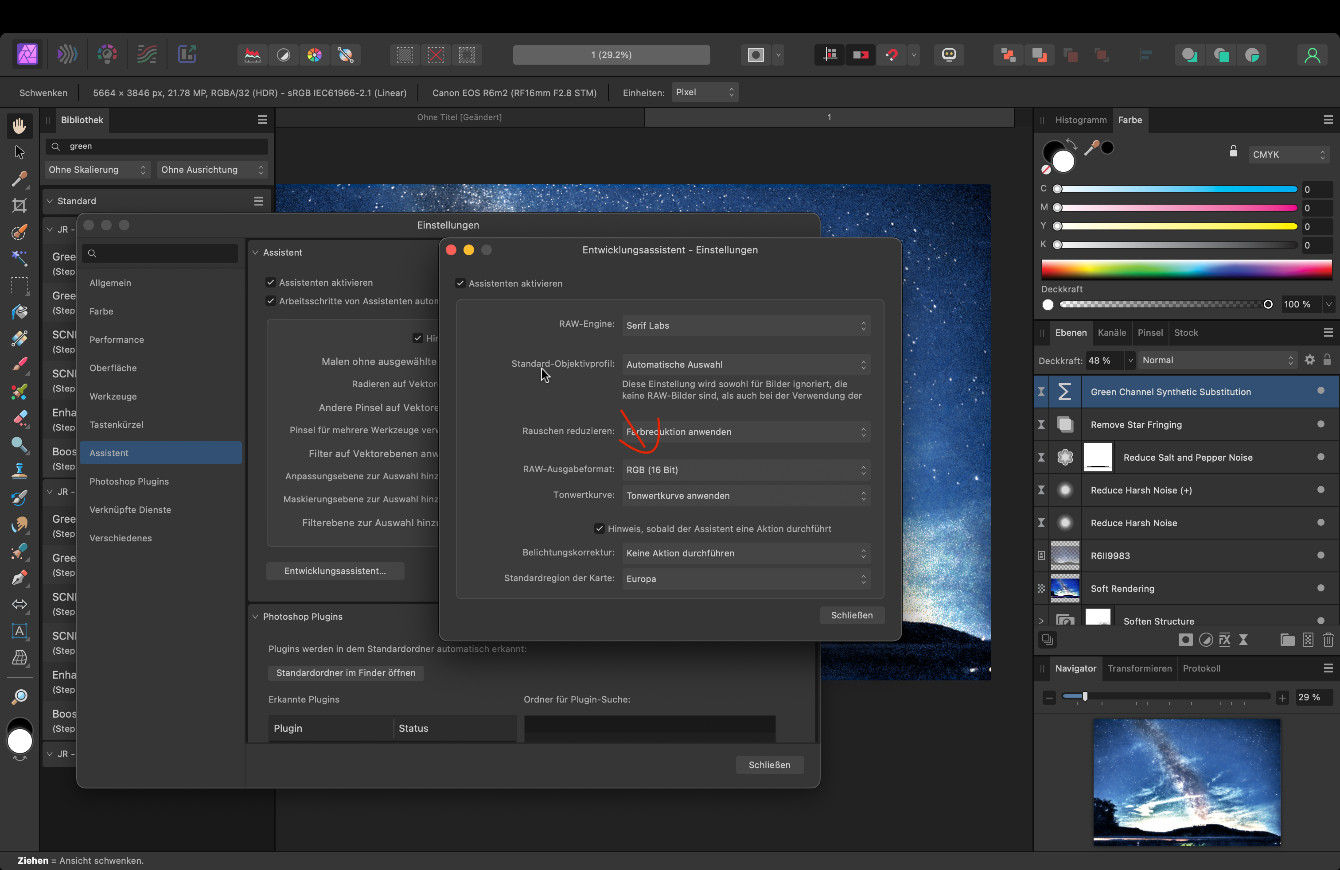The image size is (1340, 870).
Task: Click the Cyan channel slider
Action: click(1177, 189)
